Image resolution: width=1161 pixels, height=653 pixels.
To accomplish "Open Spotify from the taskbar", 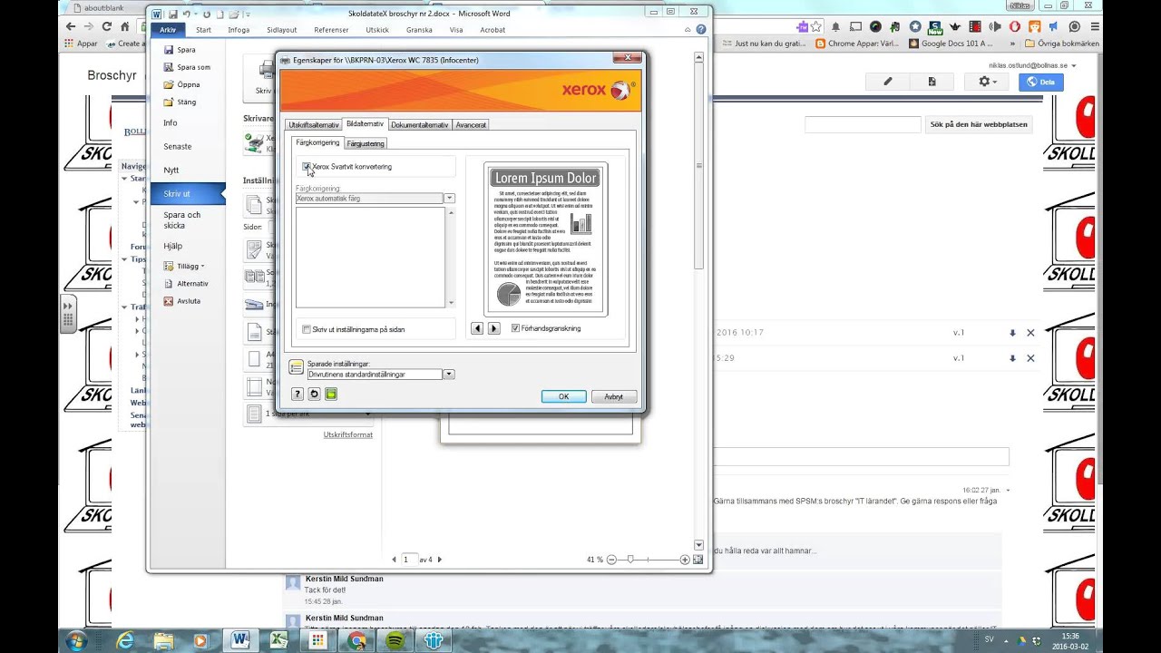I will point(395,640).
